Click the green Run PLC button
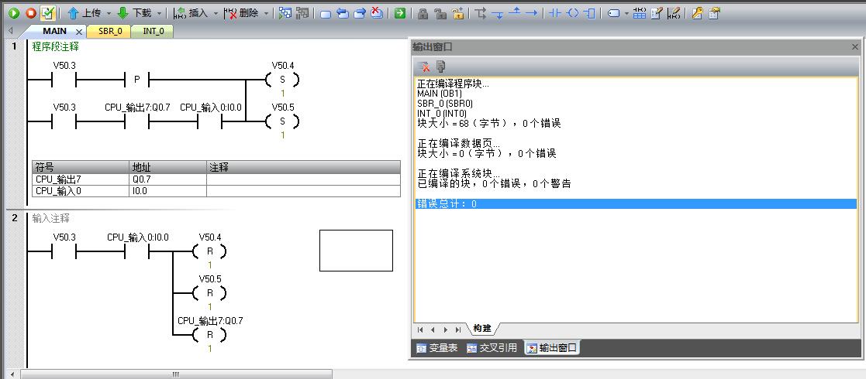Image resolution: width=866 pixels, height=379 pixels. coord(14,13)
